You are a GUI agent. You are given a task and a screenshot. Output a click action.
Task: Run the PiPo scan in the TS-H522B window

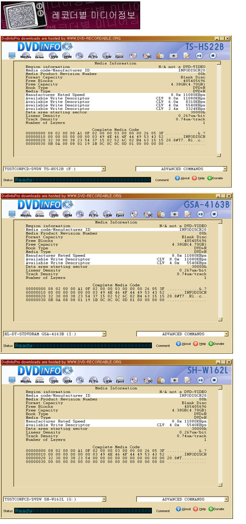[x=93, y=55]
